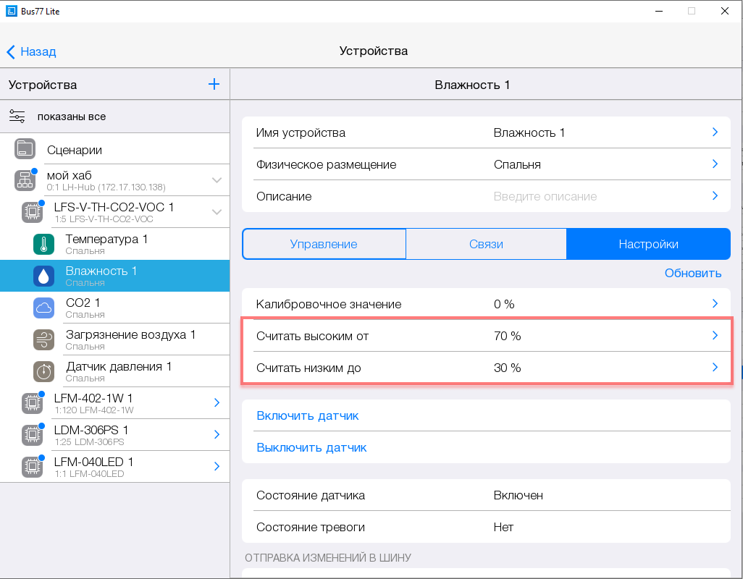This screenshot has width=743, height=579.
Task: Click the plus icon to add device
Action: click(214, 85)
